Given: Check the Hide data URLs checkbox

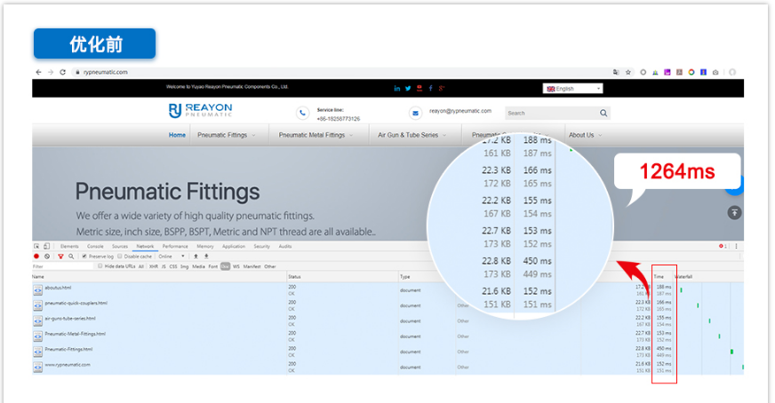Looking at the screenshot, I should (x=98, y=265).
